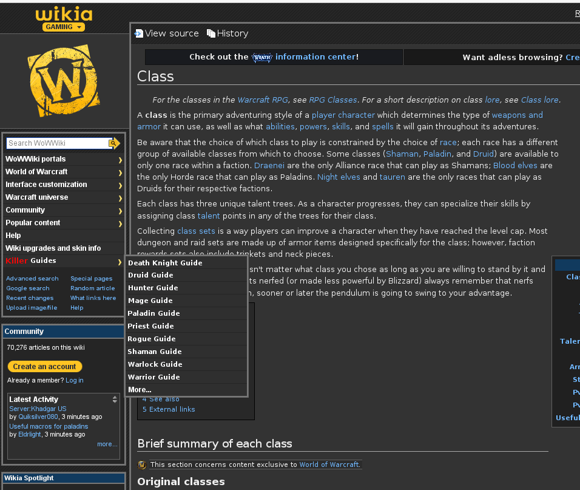Open Google search link
This screenshot has width=580, height=490.
(28, 288)
